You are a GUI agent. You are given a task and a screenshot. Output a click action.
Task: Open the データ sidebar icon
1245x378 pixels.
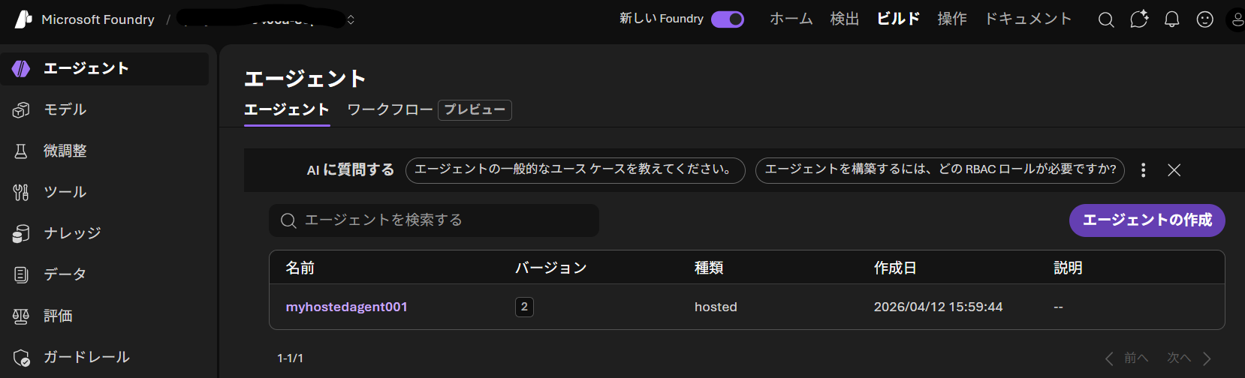click(x=21, y=275)
